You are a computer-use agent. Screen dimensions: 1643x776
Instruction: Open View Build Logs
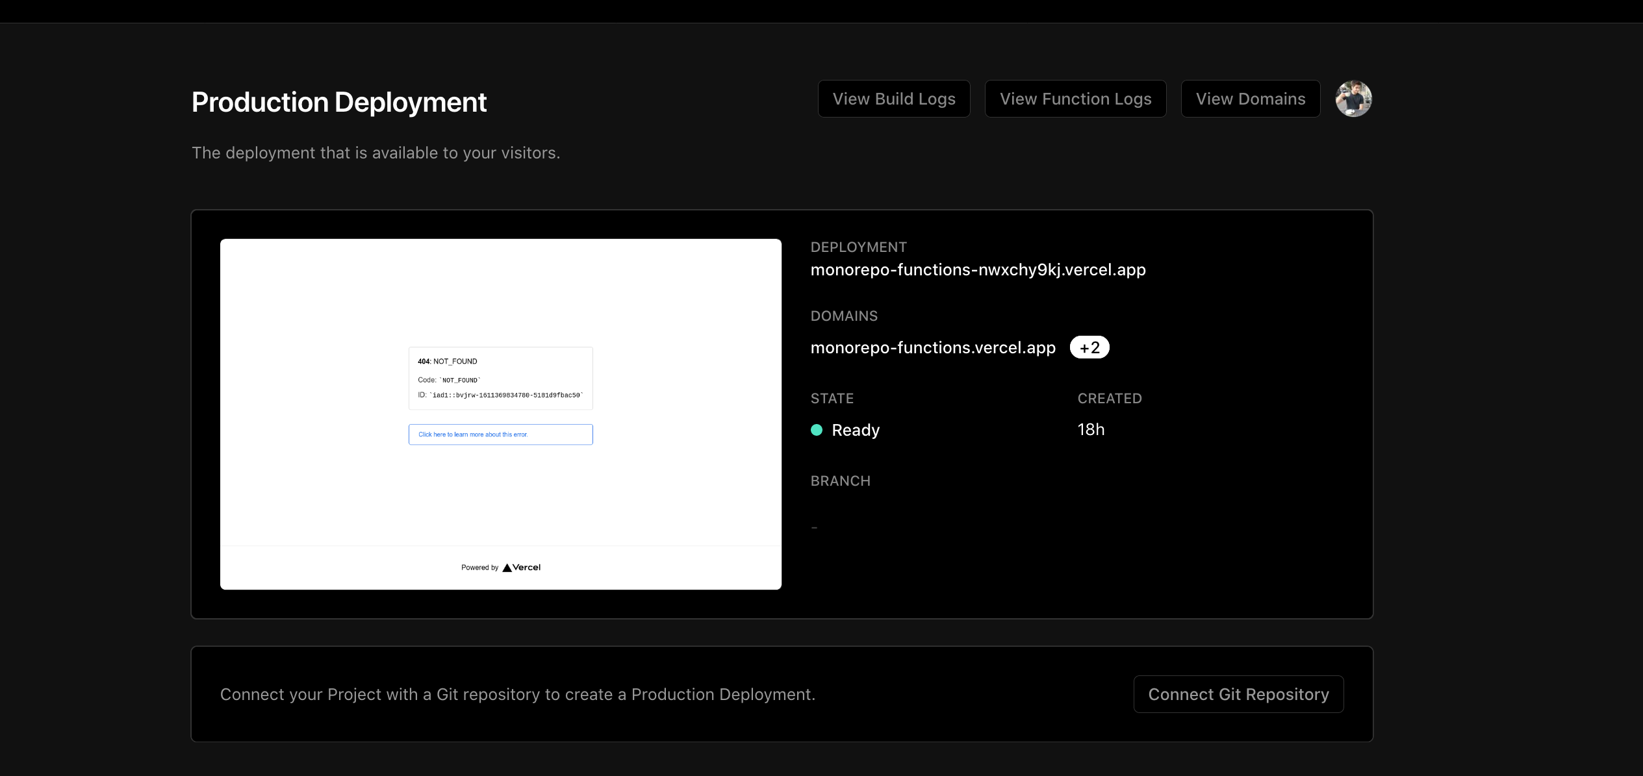pyautogui.click(x=893, y=99)
